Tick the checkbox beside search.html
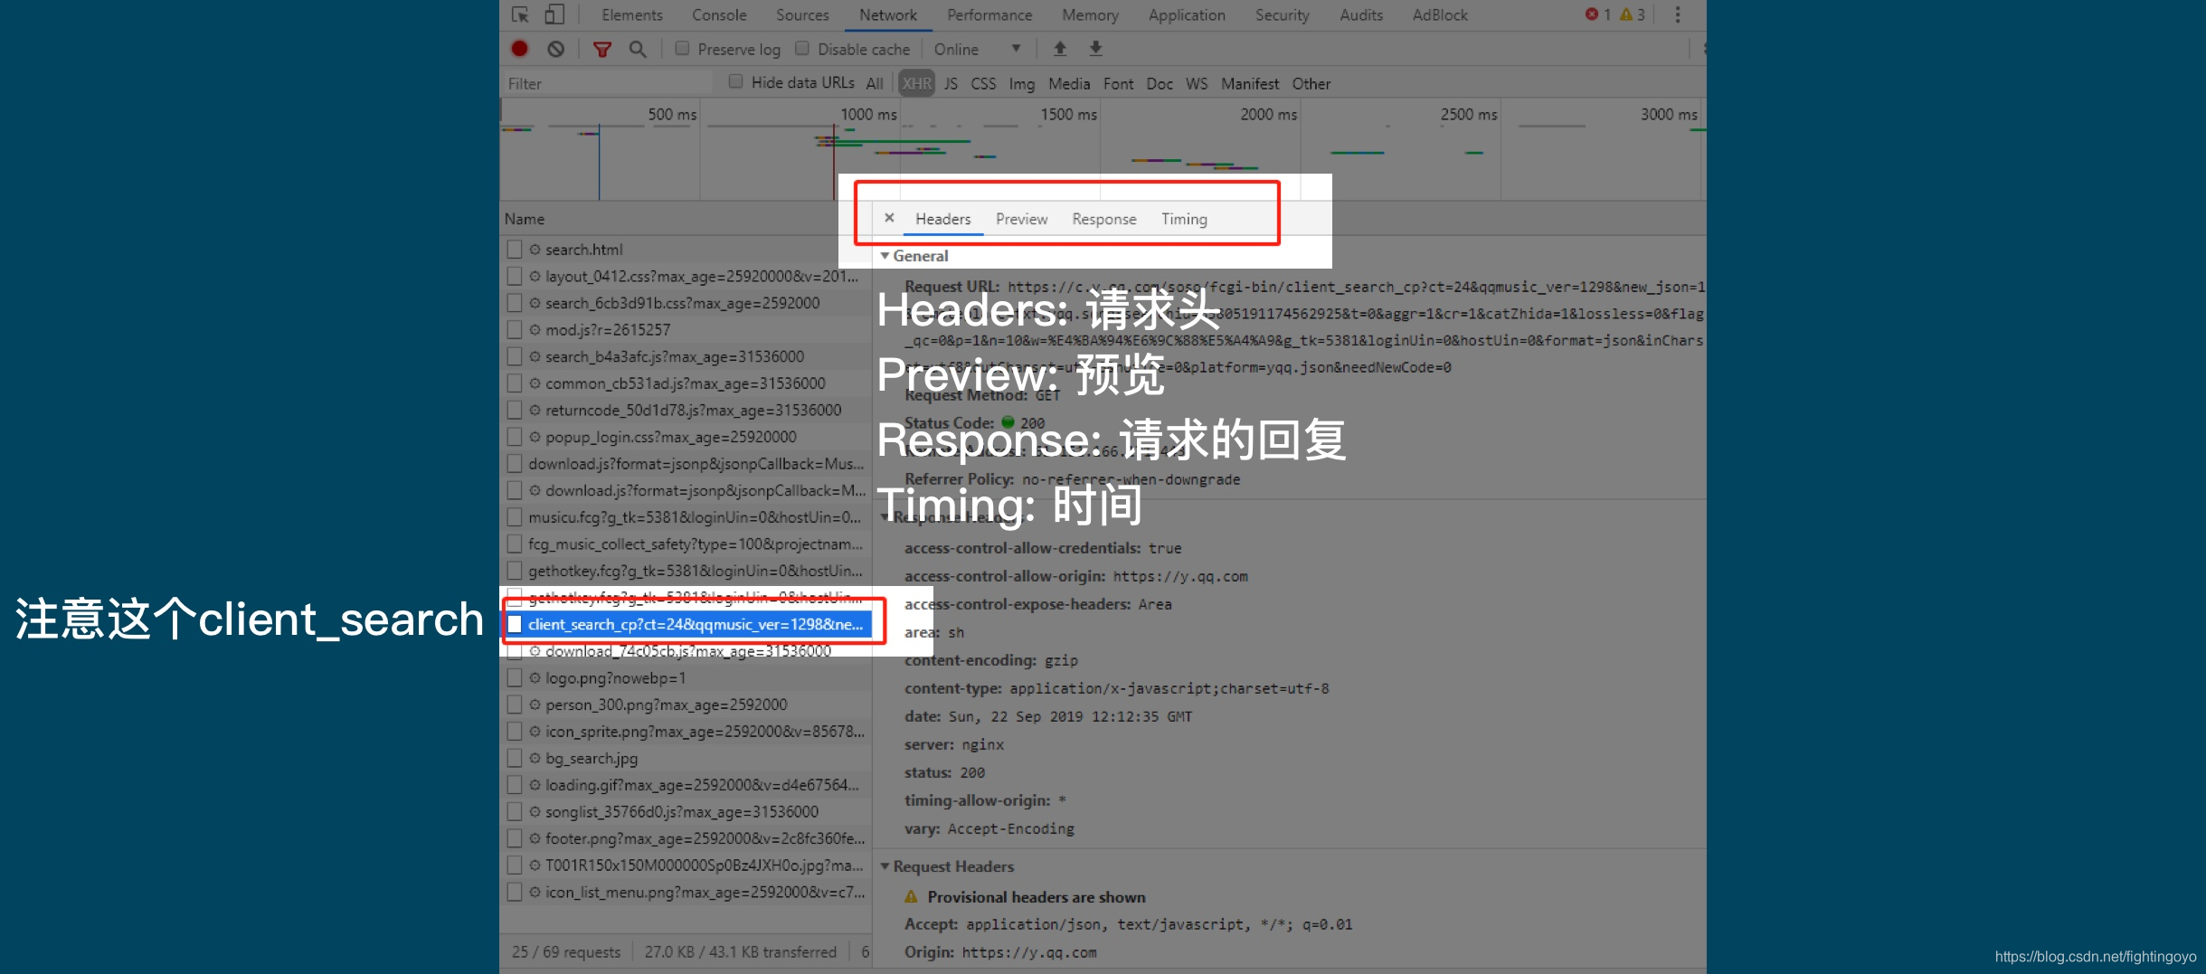 coord(515,249)
